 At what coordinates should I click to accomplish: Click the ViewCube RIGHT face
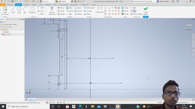point(189,27)
